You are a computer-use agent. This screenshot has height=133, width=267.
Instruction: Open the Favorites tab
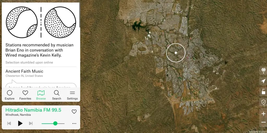point(25,95)
